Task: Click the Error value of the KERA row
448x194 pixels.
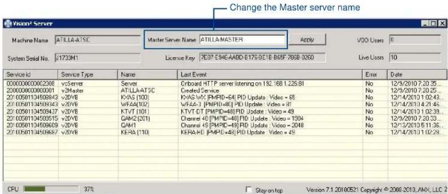Action: pos(369,132)
